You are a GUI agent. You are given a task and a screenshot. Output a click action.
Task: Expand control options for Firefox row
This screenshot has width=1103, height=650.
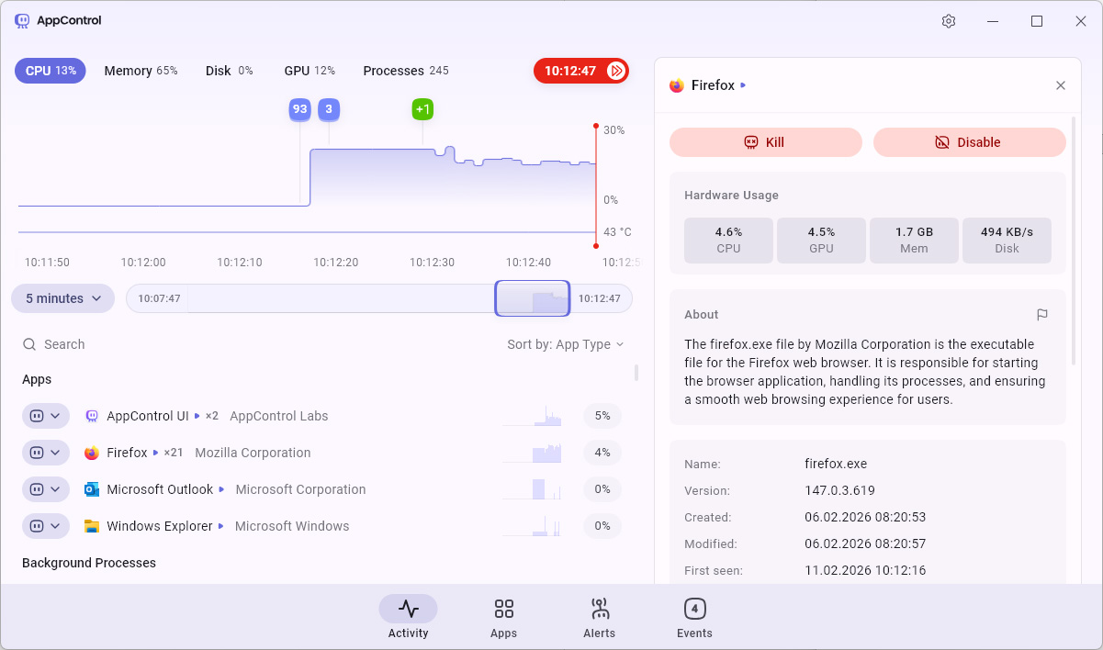[x=46, y=453]
